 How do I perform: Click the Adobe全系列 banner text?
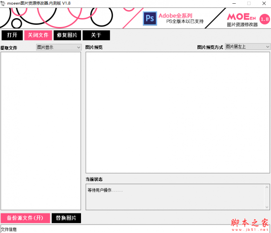coord(176,16)
